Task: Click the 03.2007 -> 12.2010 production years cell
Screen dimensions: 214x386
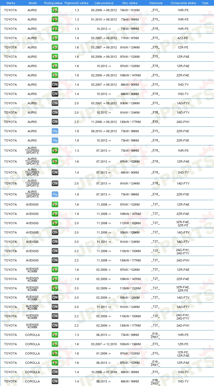Action: pyautogui.click(x=104, y=344)
